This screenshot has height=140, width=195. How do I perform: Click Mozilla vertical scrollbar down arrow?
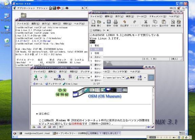(x=153, y=124)
